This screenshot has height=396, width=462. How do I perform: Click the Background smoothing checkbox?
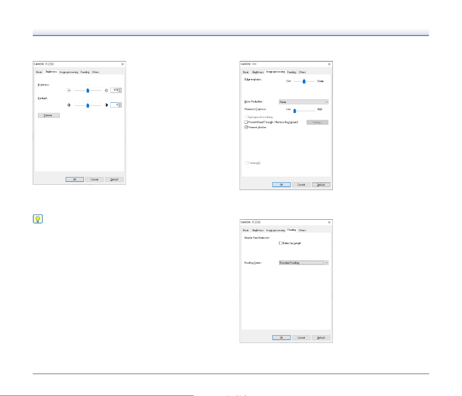coord(246,117)
